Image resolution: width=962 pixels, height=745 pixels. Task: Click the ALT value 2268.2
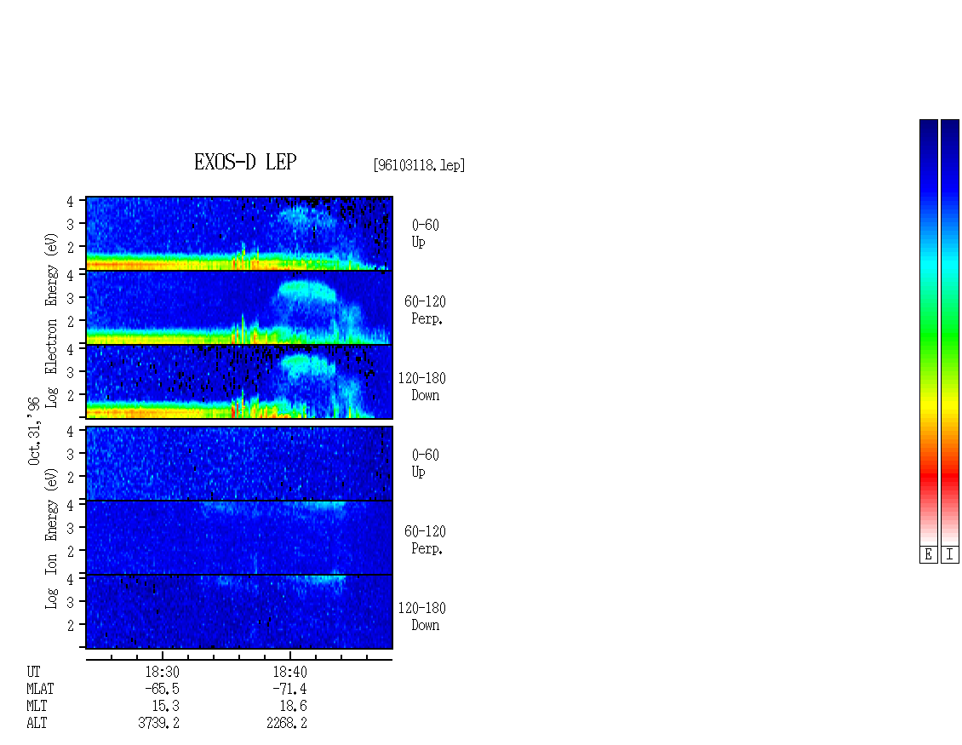pos(287,723)
